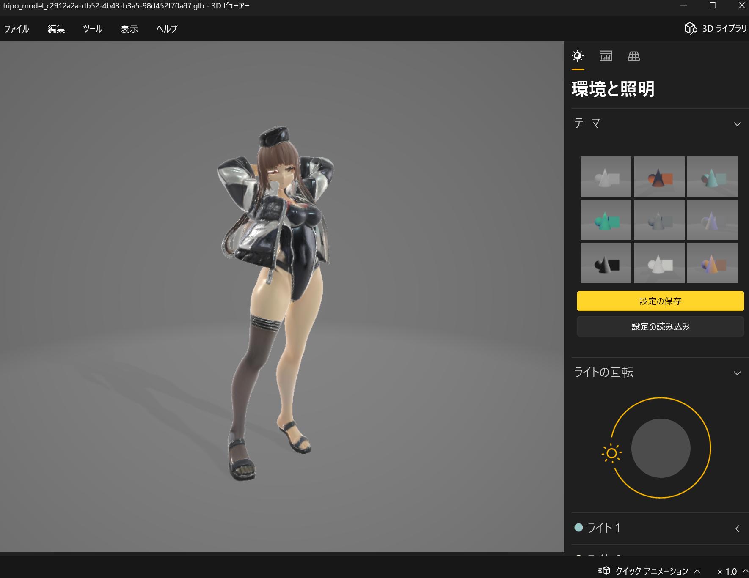Open the Environment and Lighting tab icon

coord(578,56)
